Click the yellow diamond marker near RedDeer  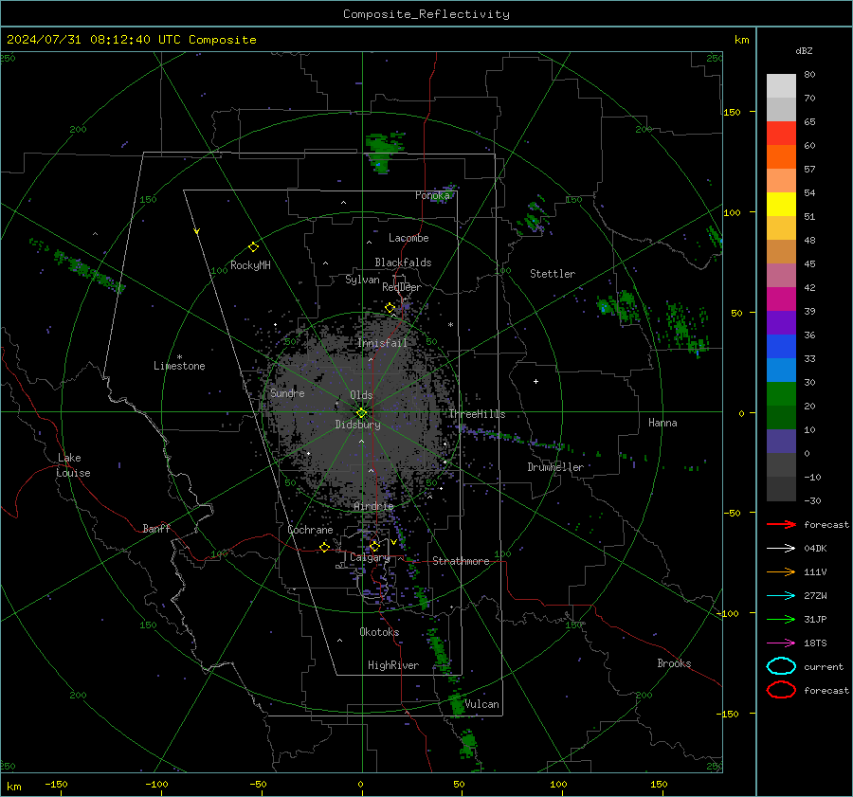pyautogui.click(x=390, y=308)
